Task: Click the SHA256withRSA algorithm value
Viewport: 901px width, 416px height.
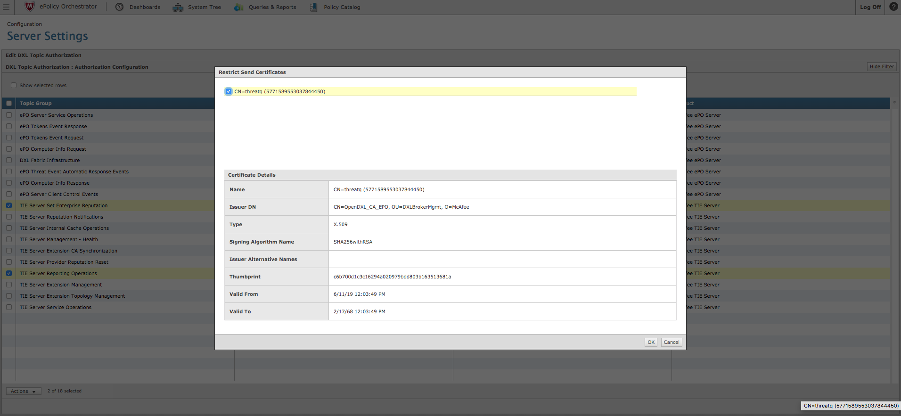Action: click(x=353, y=242)
